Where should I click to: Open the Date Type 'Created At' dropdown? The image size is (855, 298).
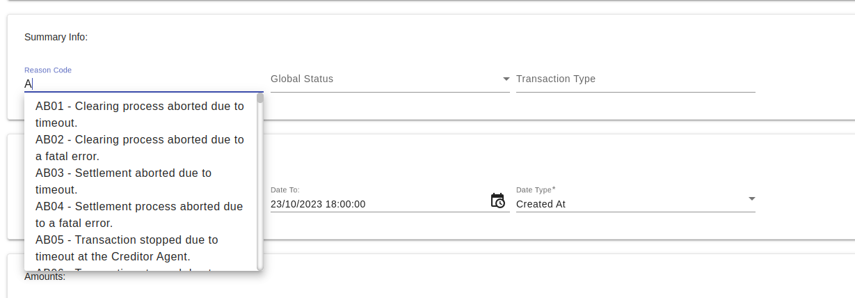626,205
